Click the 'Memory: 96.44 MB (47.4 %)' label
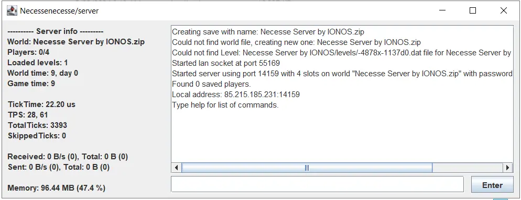521x200 pixels. (56, 188)
